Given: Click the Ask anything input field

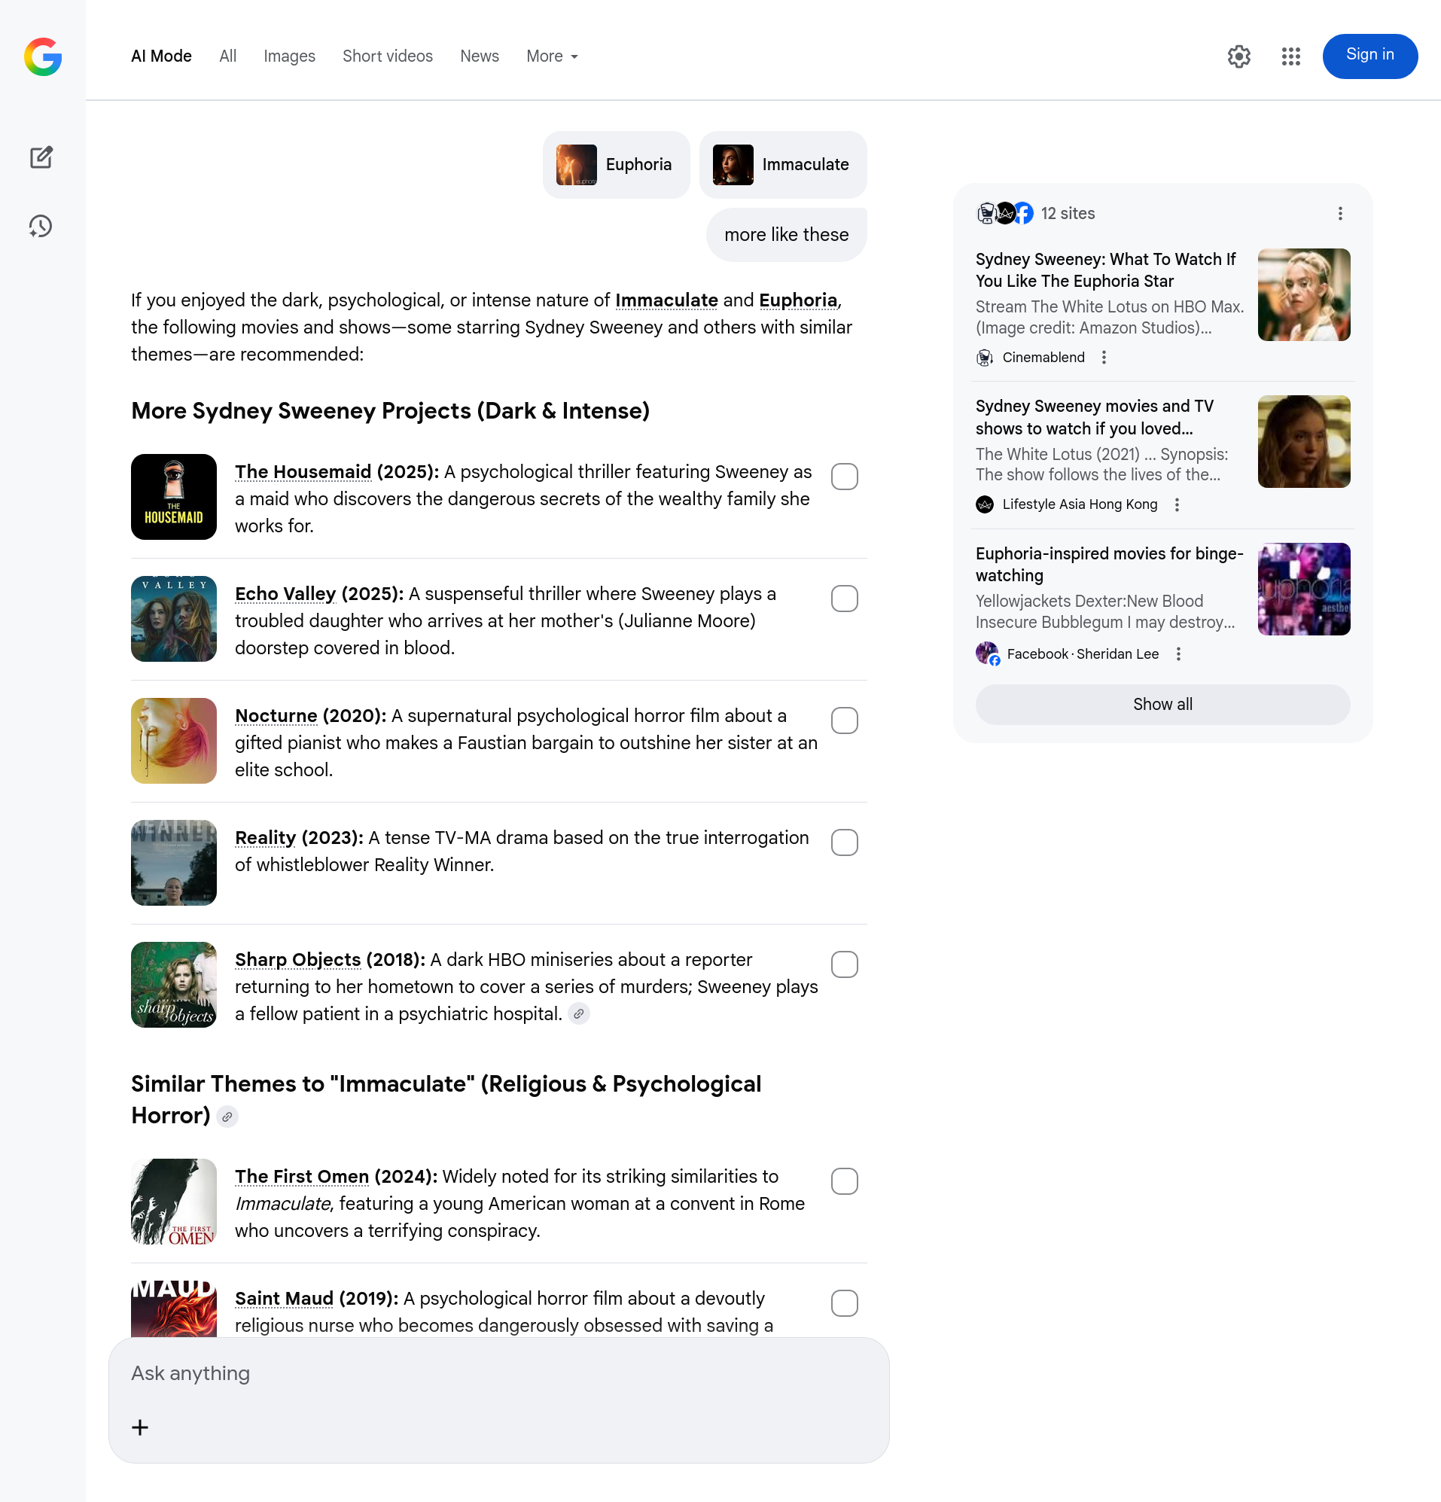Looking at the screenshot, I should coord(498,1373).
